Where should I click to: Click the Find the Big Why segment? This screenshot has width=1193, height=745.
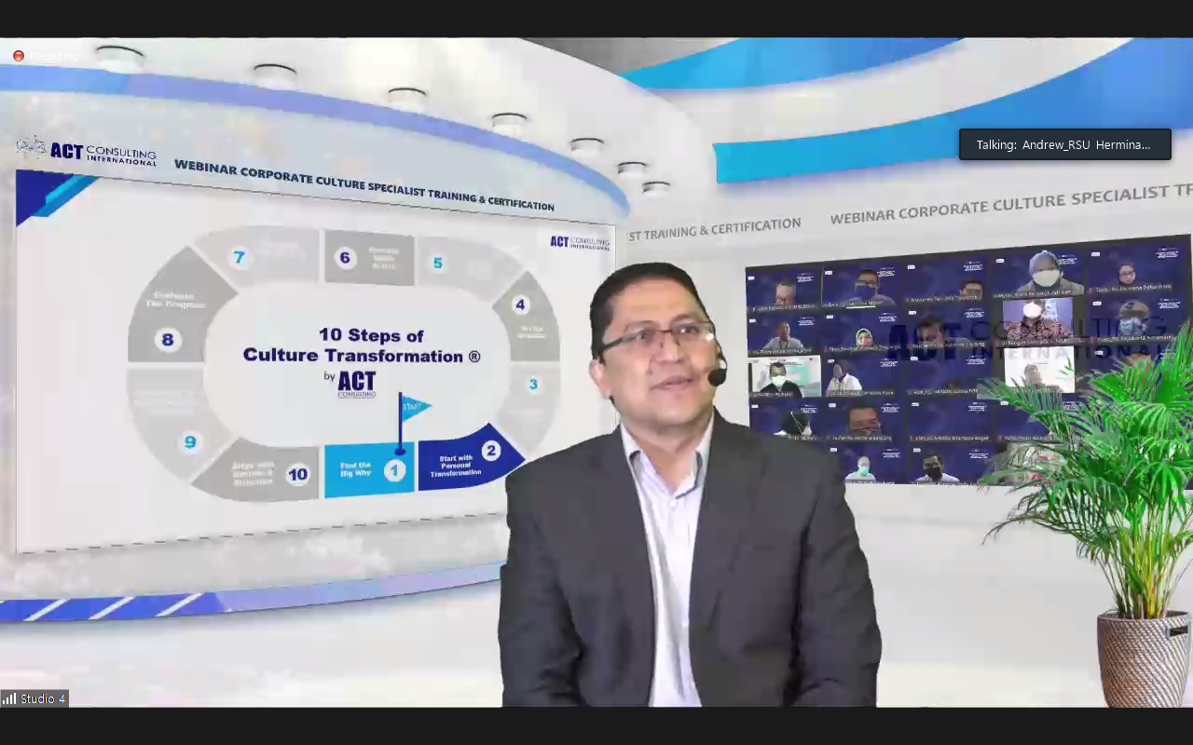click(x=356, y=470)
